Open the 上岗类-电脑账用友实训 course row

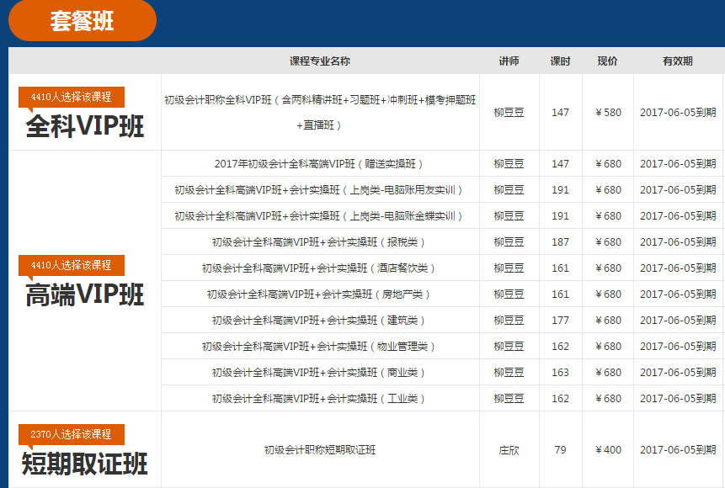pos(320,190)
